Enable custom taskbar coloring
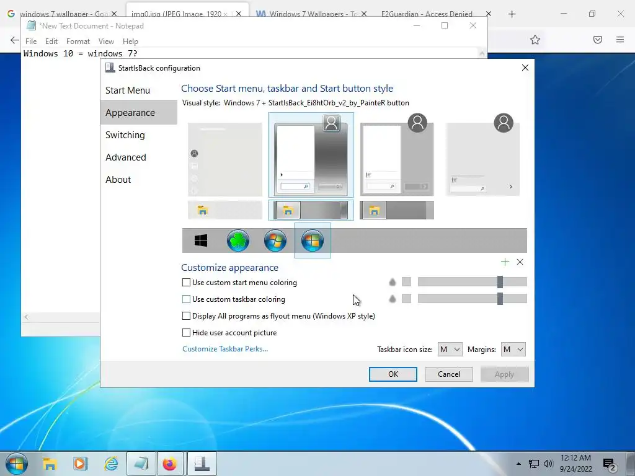This screenshot has height=476, width=635. point(186,299)
